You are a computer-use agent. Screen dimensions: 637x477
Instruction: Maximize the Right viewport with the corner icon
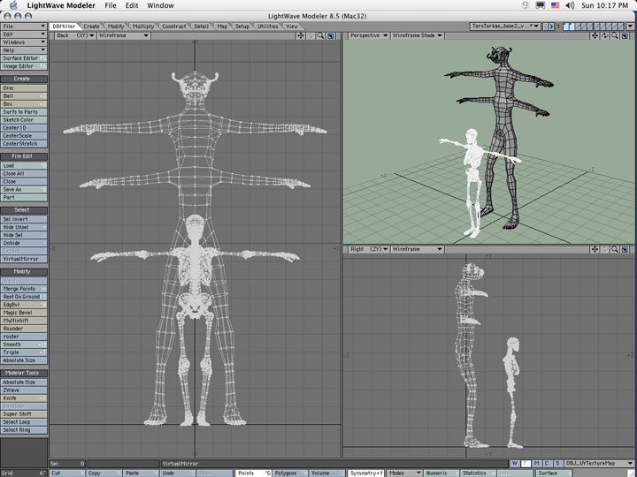click(x=625, y=249)
